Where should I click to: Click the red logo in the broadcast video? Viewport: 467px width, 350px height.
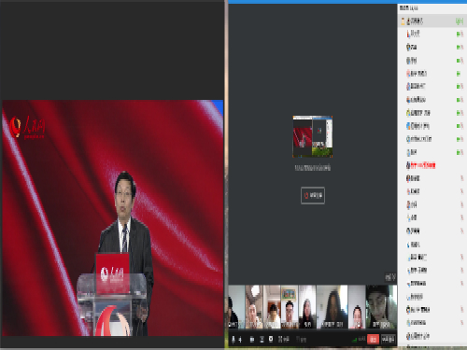coord(27,127)
